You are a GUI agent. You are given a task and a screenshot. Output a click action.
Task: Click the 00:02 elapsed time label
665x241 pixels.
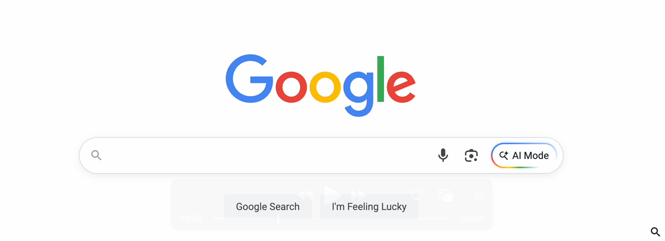click(191, 218)
